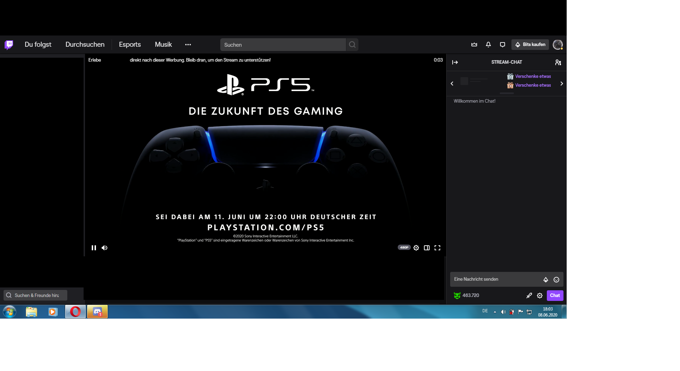Open the Bits icon in message box
The width and height of the screenshot is (680, 371).
546,279
